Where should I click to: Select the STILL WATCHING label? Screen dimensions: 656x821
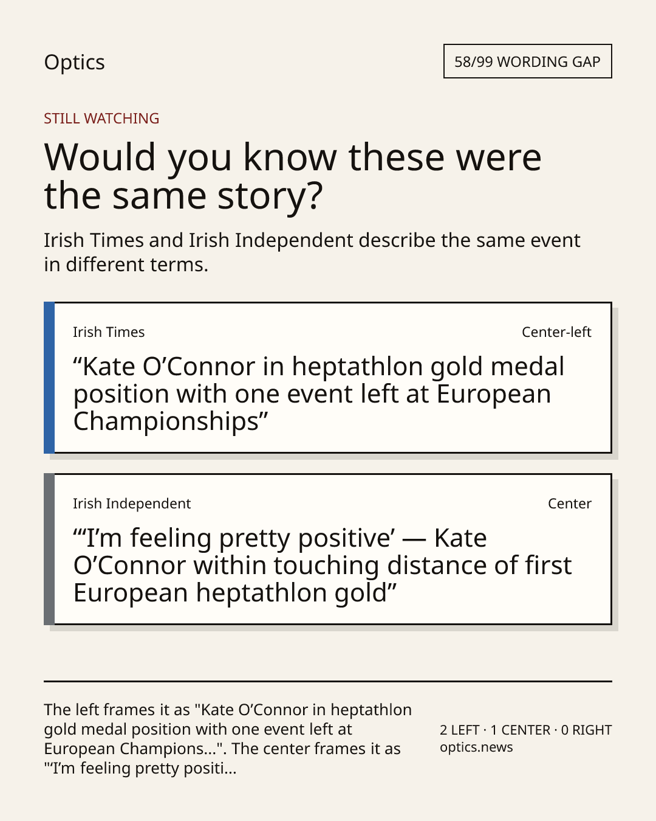pyautogui.click(x=101, y=118)
